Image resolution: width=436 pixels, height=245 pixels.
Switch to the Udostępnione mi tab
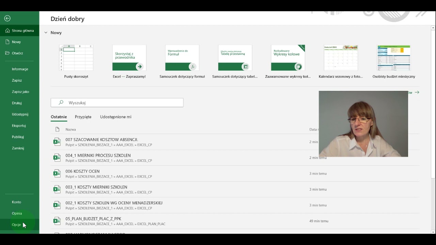(116, 117)
